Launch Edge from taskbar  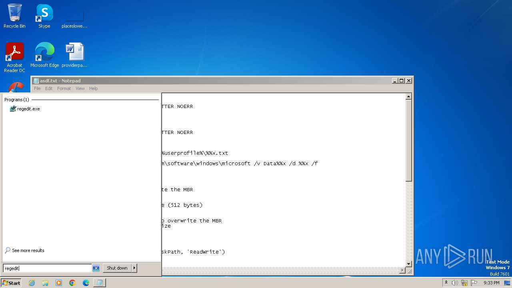click(86, 283)
